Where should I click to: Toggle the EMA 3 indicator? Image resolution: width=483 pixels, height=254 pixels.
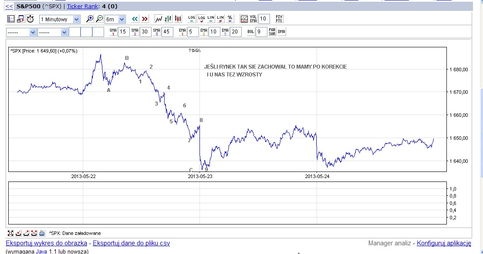(225, 32)
